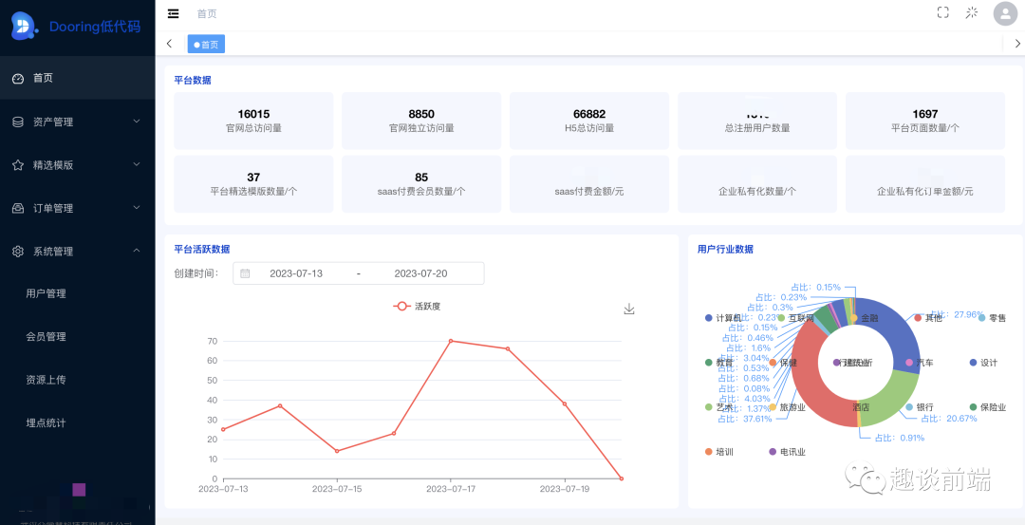Expand the 订单管理 menu chevron

tap(137, 208)
